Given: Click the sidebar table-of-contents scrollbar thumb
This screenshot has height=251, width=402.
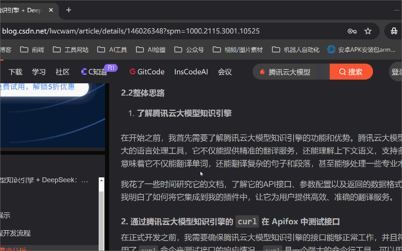Looking at the screenshot, I should pos(102,220).
